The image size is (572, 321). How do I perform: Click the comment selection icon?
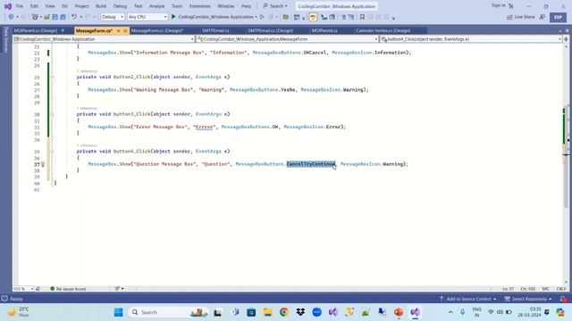click(343, 17)
